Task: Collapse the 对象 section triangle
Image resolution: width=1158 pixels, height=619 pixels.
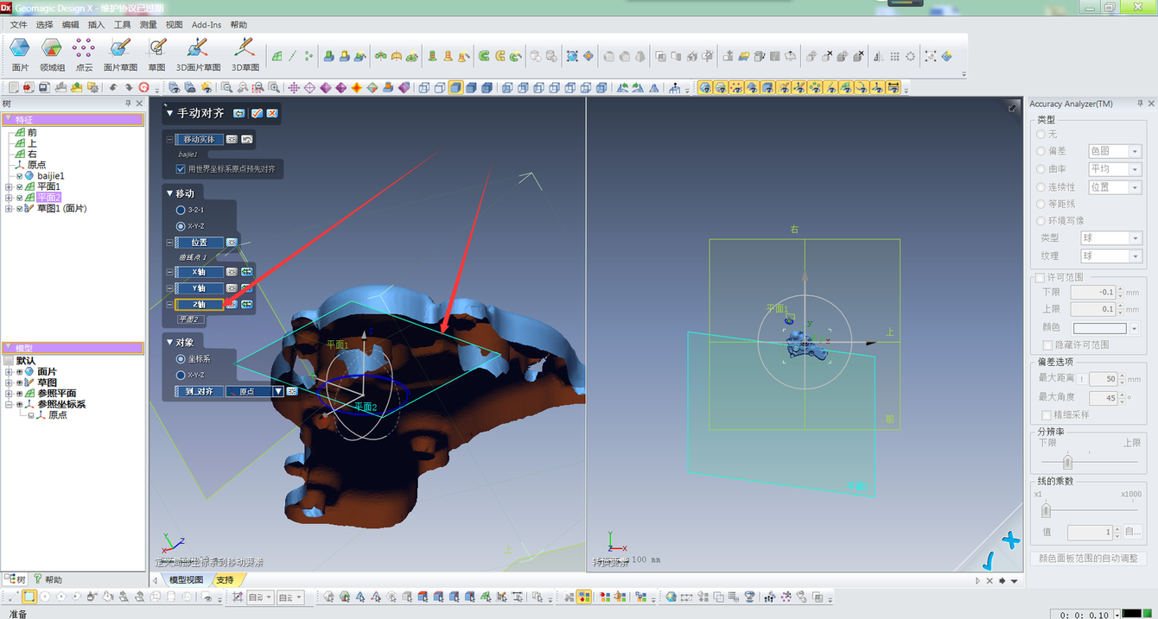Action: [169, 342]
